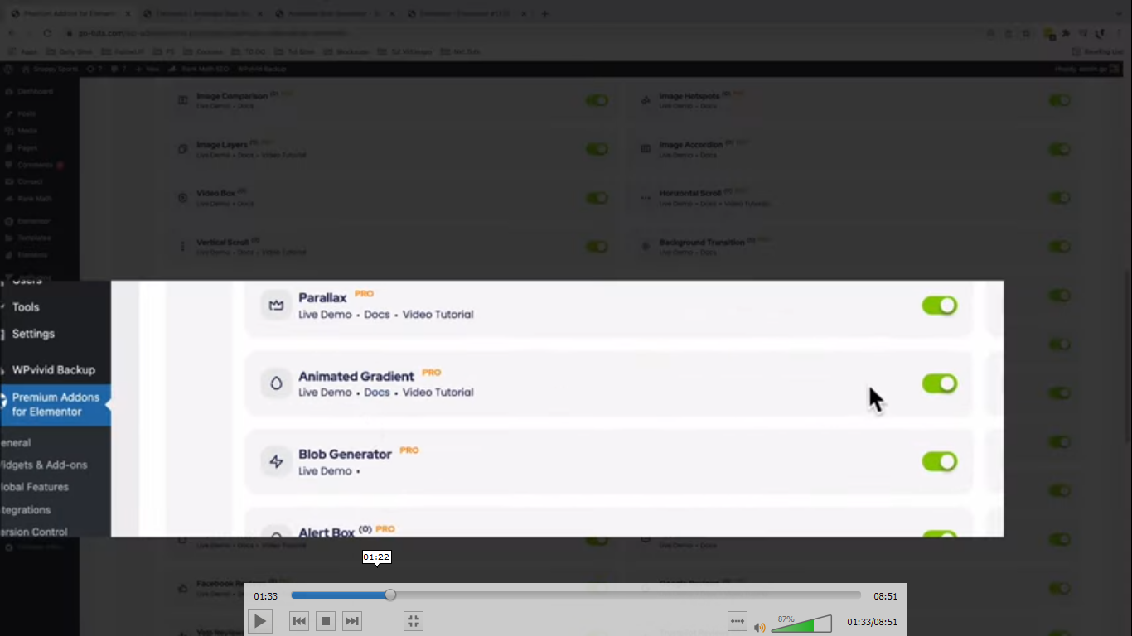Select Premium Addons for Elementor menu
Viewport: 1132px width, 636px height.
point(56,404)
